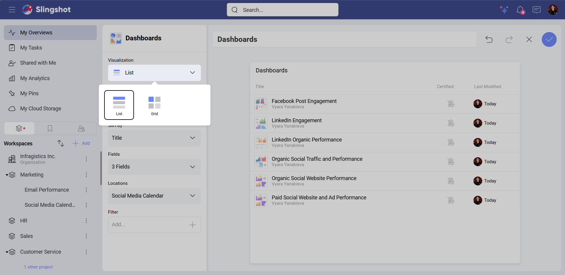Screen dimensions: 565x275
Task: Open 1 other project link
Action: (38, 267)
